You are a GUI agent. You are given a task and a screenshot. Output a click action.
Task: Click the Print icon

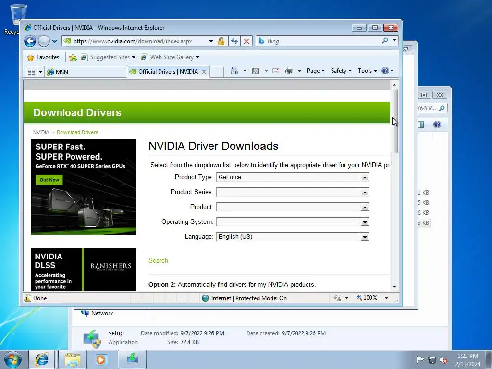tap(289, 71)
